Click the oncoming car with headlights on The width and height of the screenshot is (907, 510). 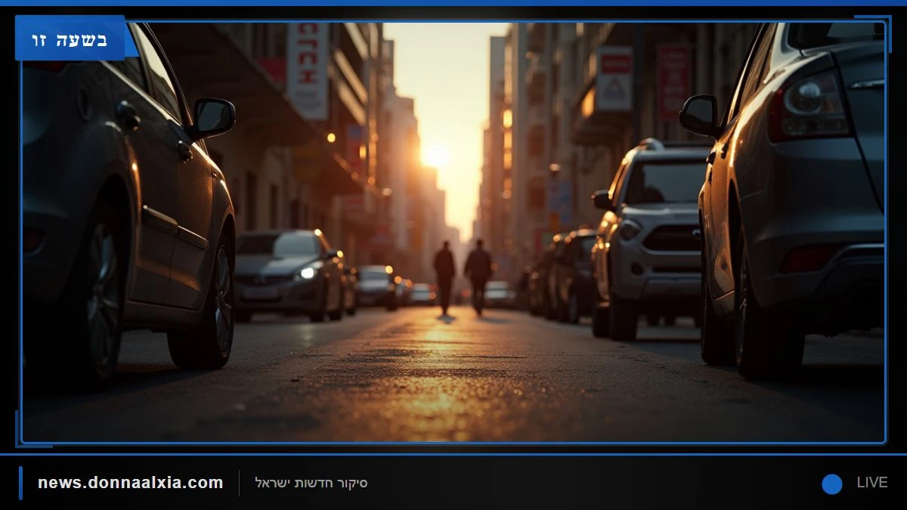pyautogui.click(x=291, y=275)
